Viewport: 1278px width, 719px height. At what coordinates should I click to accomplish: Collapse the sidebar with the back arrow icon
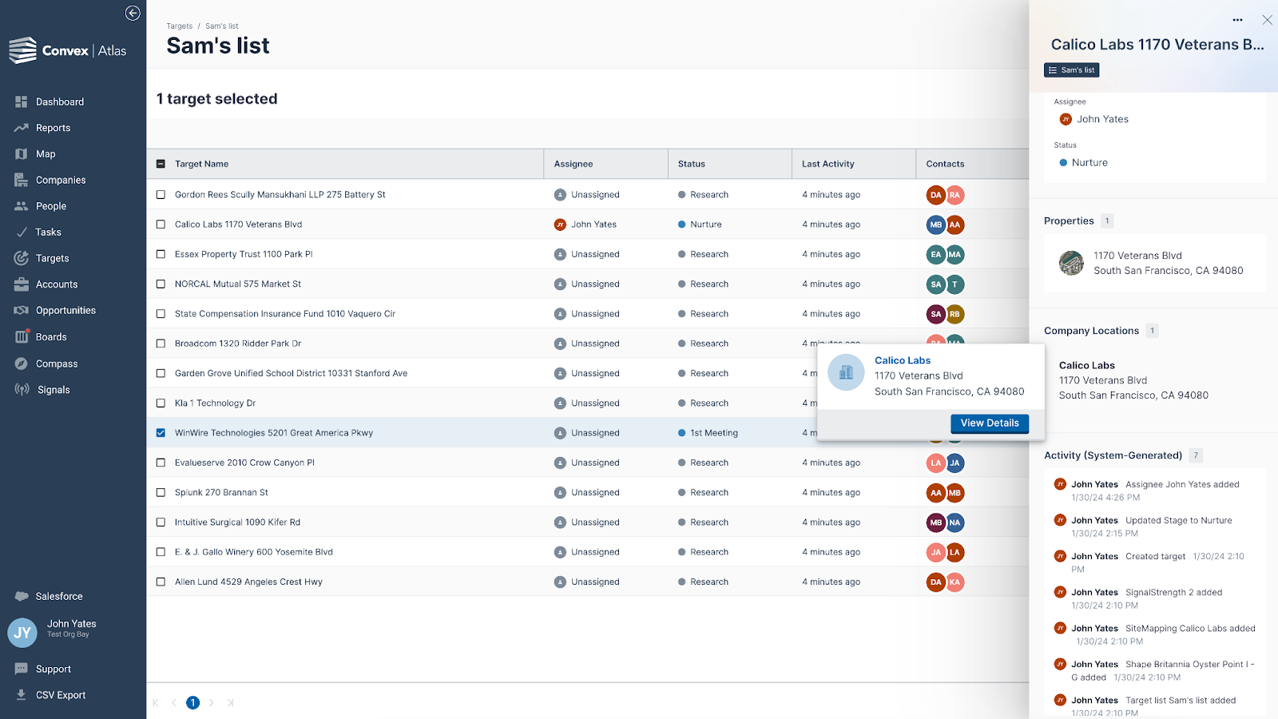tap(133, 13)
